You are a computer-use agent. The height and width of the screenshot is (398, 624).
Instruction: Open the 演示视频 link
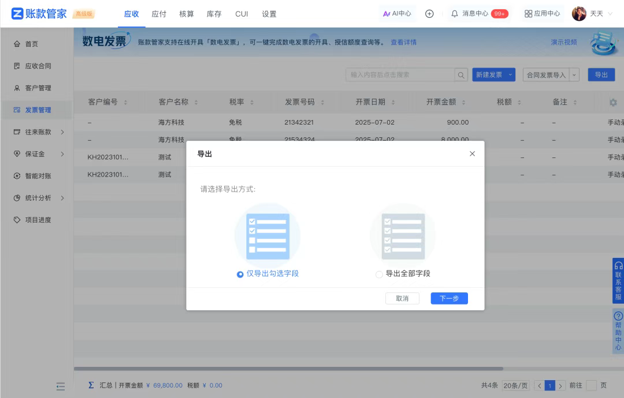tap(564, 42)
